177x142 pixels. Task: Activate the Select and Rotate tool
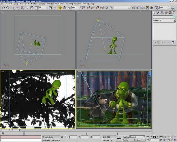65,8
